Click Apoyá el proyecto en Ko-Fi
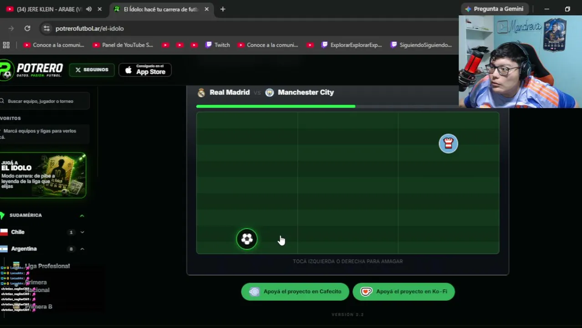Viewport: 582px width, 328px height. (x=403, y=292)
